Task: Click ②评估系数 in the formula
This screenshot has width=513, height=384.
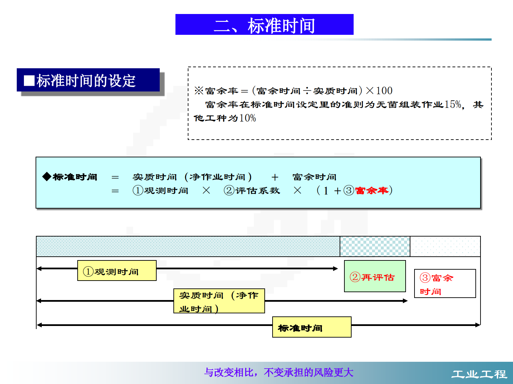Action: click(x=252, y=190)
